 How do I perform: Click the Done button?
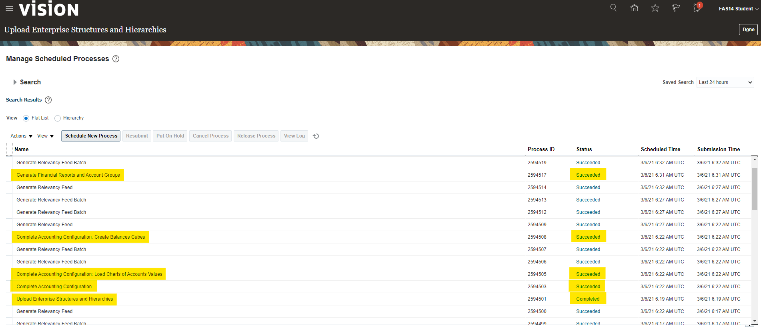click(x=748, y=30)
